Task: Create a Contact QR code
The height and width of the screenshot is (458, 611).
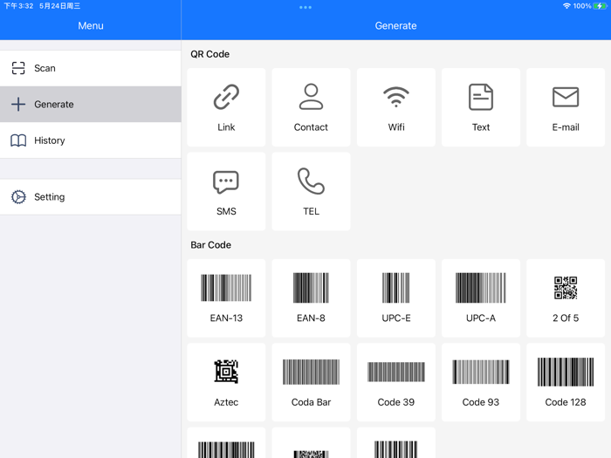Action: coord(311,107)
